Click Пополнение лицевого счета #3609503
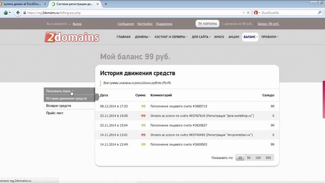 (x=179, y=144)
